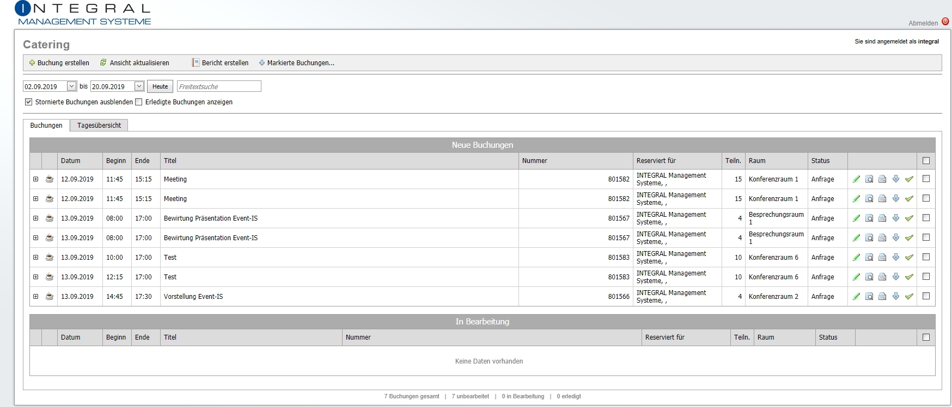Click blue down arrow for 12:15 Test booking
Screen dimensions: 952x407
click(896, 277)
